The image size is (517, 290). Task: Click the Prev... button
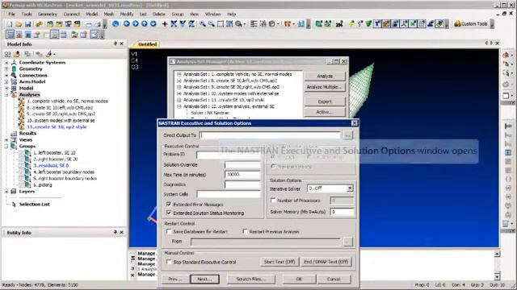point(175,279)
